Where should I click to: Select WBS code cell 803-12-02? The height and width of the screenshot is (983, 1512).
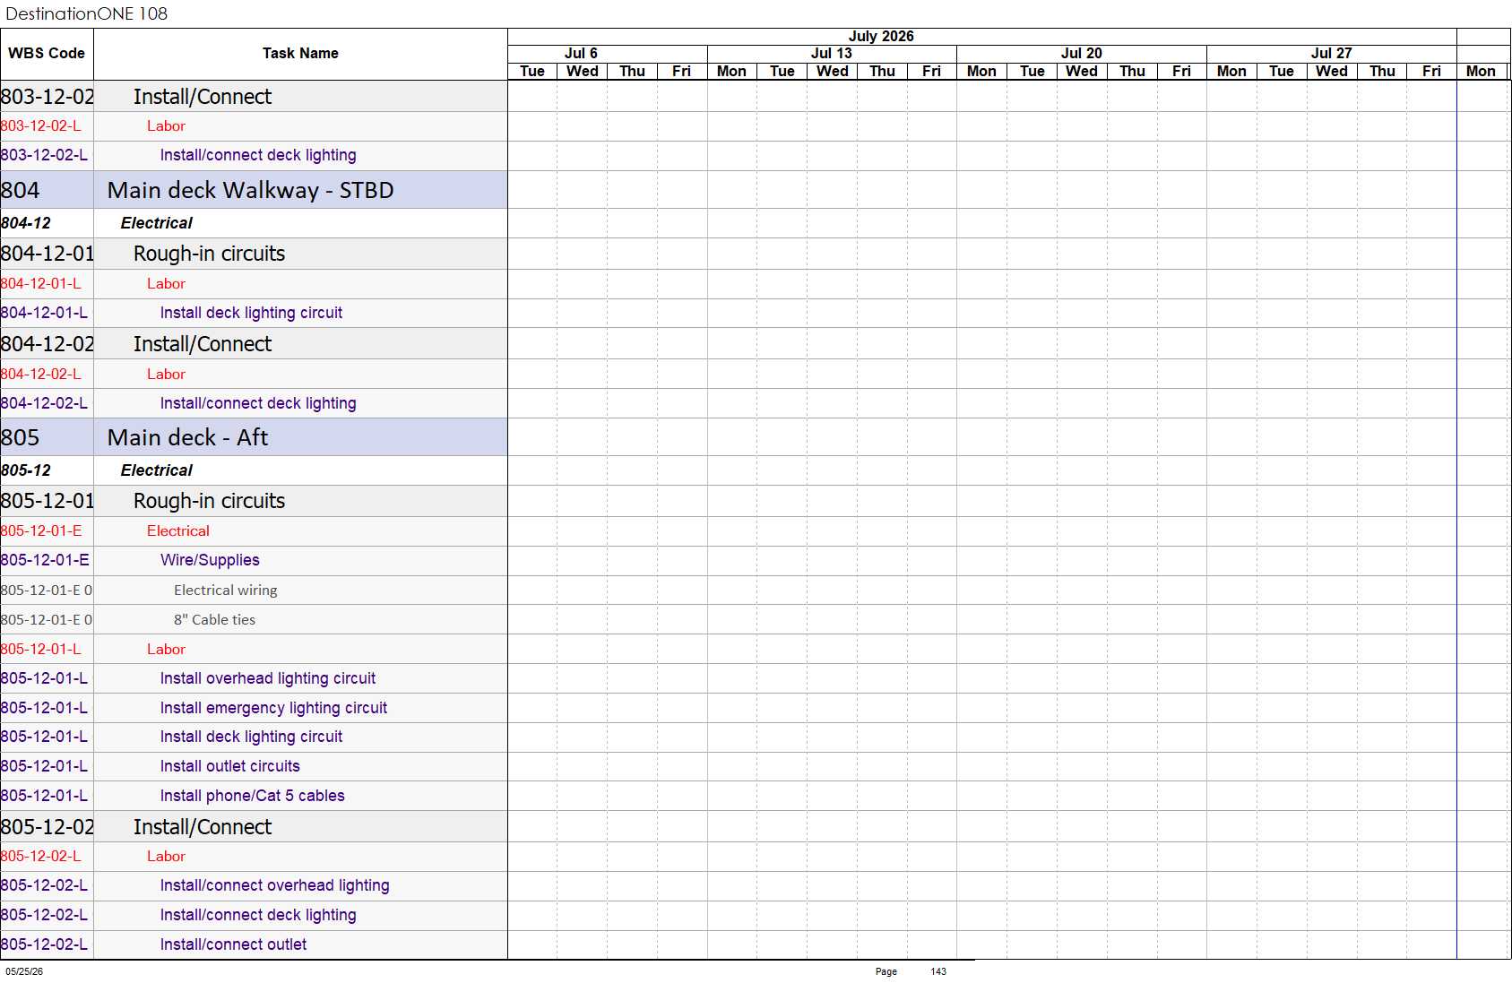click(x=47, y=97)
